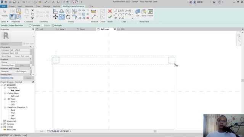Viewport: 244px width, 137px height.
Task: Open the type selector dropdown in Properties
Action: point(34,37)
